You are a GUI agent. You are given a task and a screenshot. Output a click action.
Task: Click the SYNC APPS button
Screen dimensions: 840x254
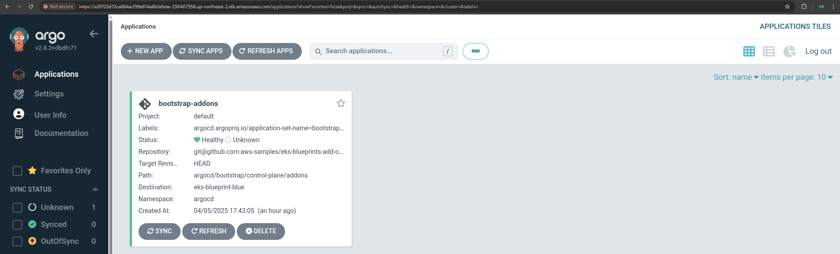pyautogui.click(x=202, y=51)
